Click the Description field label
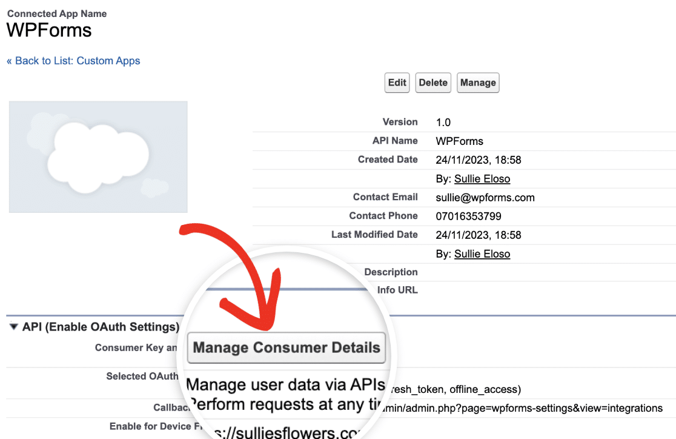 [391, 272]
